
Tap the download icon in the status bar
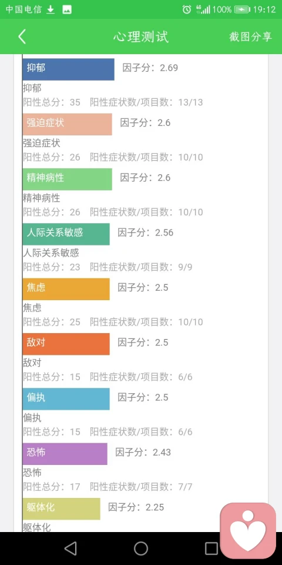(x=51, y=10)
